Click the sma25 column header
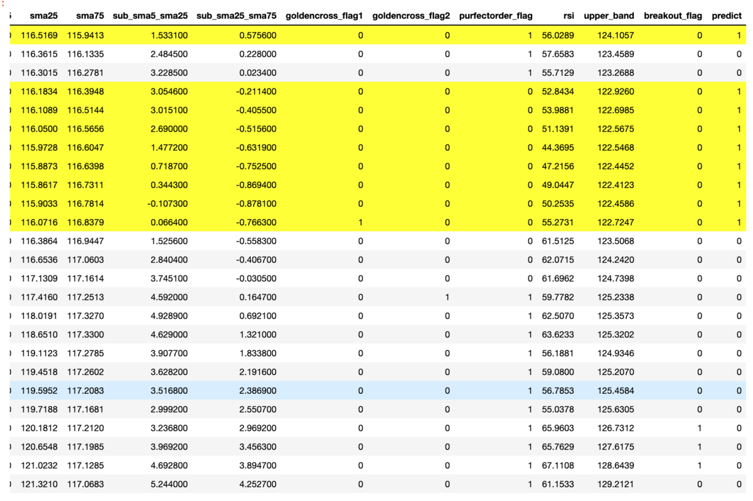The height and width of the screenshot is (501, 753). tap(43, 16)
